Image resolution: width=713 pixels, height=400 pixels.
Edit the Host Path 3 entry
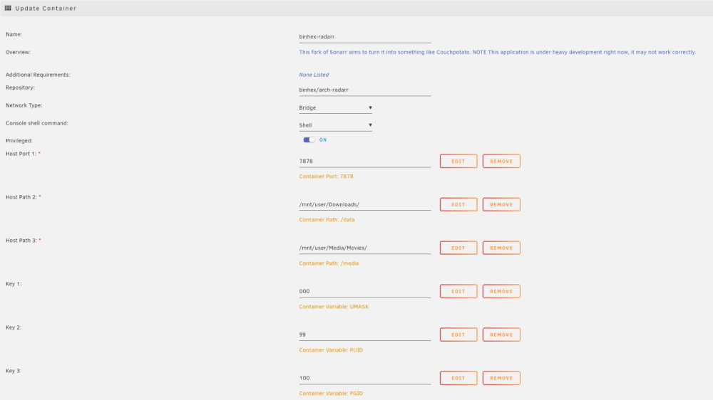point(458,248)
